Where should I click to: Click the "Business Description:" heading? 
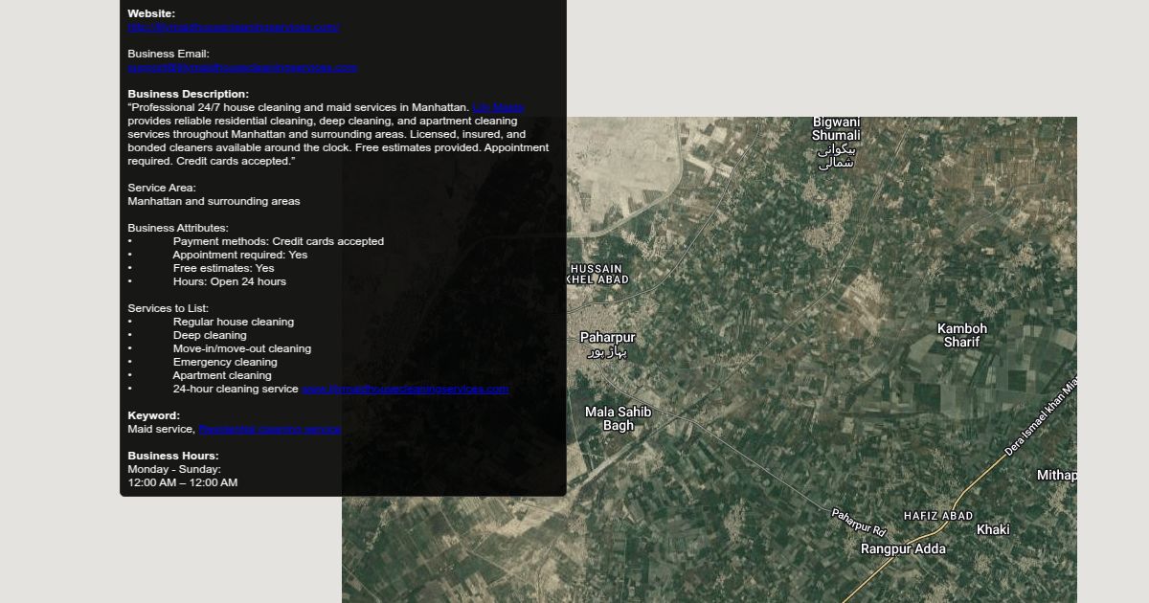(x=188, y=95)
